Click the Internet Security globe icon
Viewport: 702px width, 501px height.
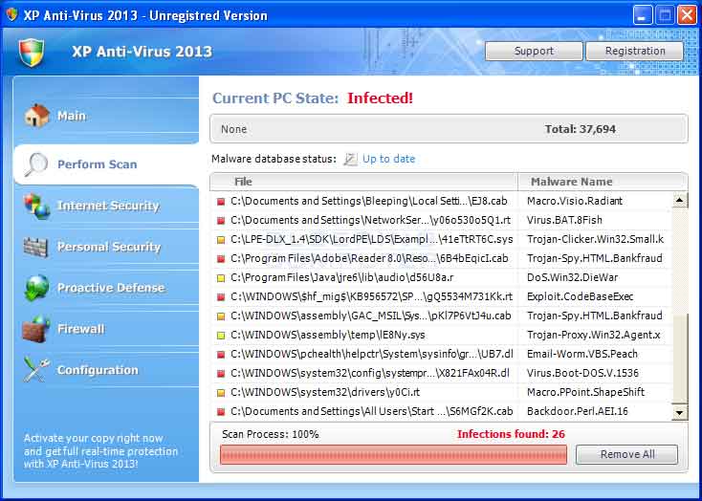click(x=36, y=206)
